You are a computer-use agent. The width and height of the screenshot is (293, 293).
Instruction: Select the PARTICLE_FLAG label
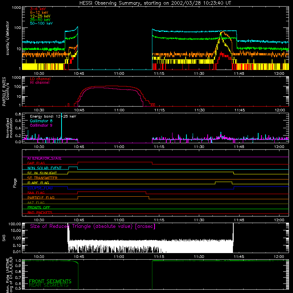41,198
